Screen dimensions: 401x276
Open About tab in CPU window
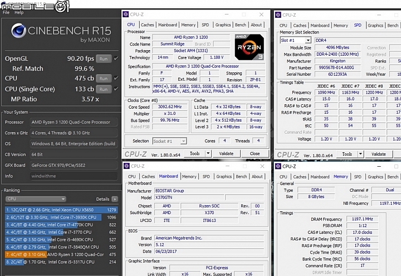click(x=256, y=25)
